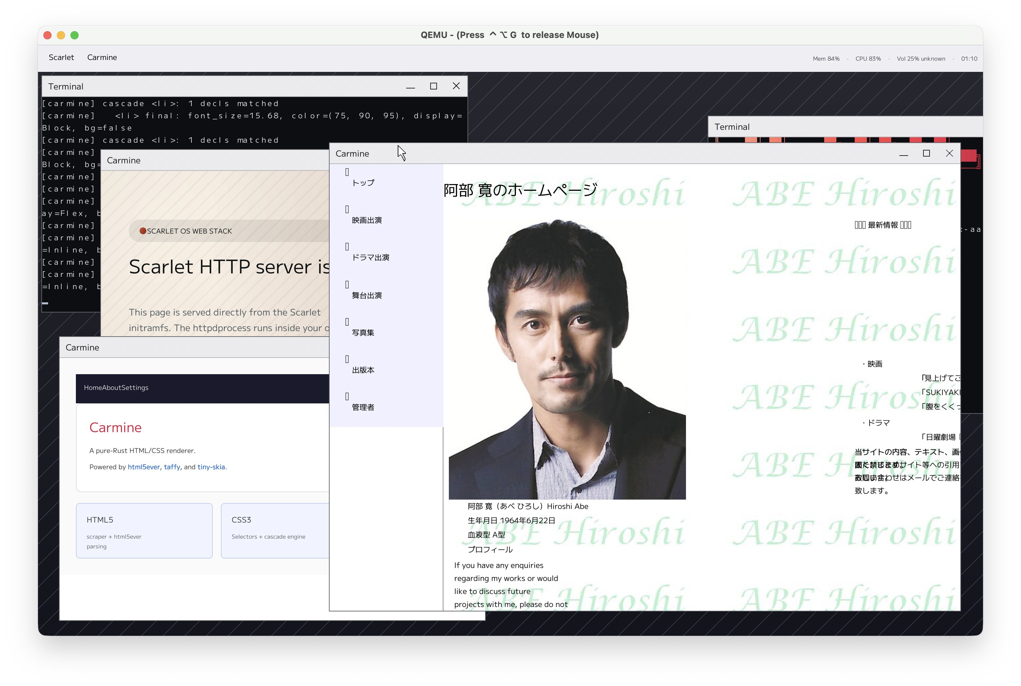The height and width of the screenshot is (686, 1021).
Task: Follow the tiny-skia link
Action: pyautogui.click(x=211, y=467)
